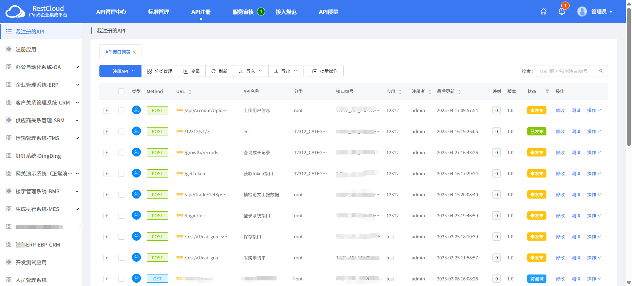Click the 刷新 refresh button
The height and width of the screenshot is (286, 632).
click(219, 71)
